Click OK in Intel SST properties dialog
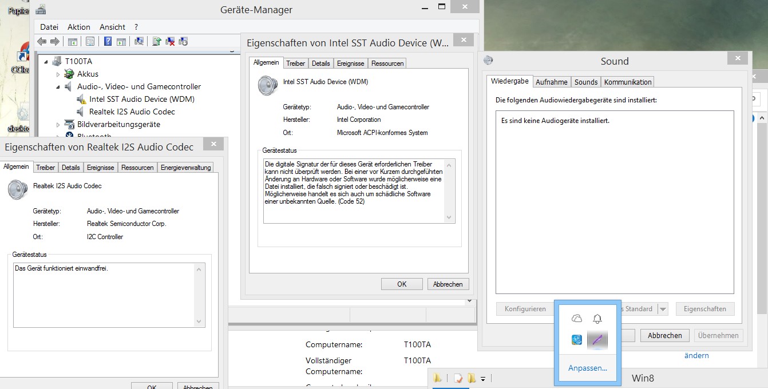The height and width of the screenshot is (389, 768). [402, 284]
